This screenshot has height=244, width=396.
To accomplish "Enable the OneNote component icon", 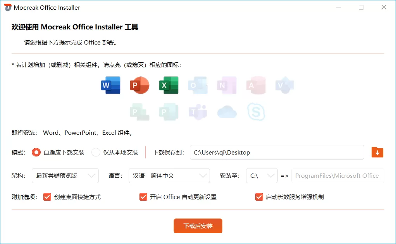I will 227,85.
